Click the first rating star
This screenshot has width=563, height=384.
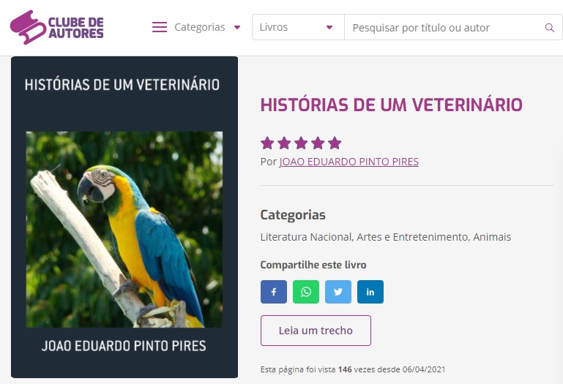(267, 143)
